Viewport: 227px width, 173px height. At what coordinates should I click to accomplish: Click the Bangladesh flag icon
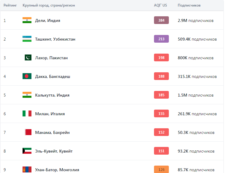click(x=27, y=76)
